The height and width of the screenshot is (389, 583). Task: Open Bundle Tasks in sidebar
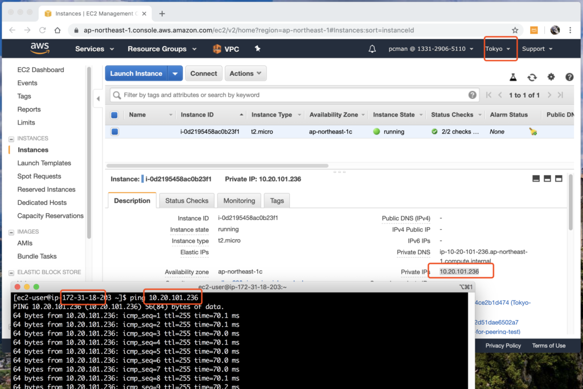pos(37,256)
